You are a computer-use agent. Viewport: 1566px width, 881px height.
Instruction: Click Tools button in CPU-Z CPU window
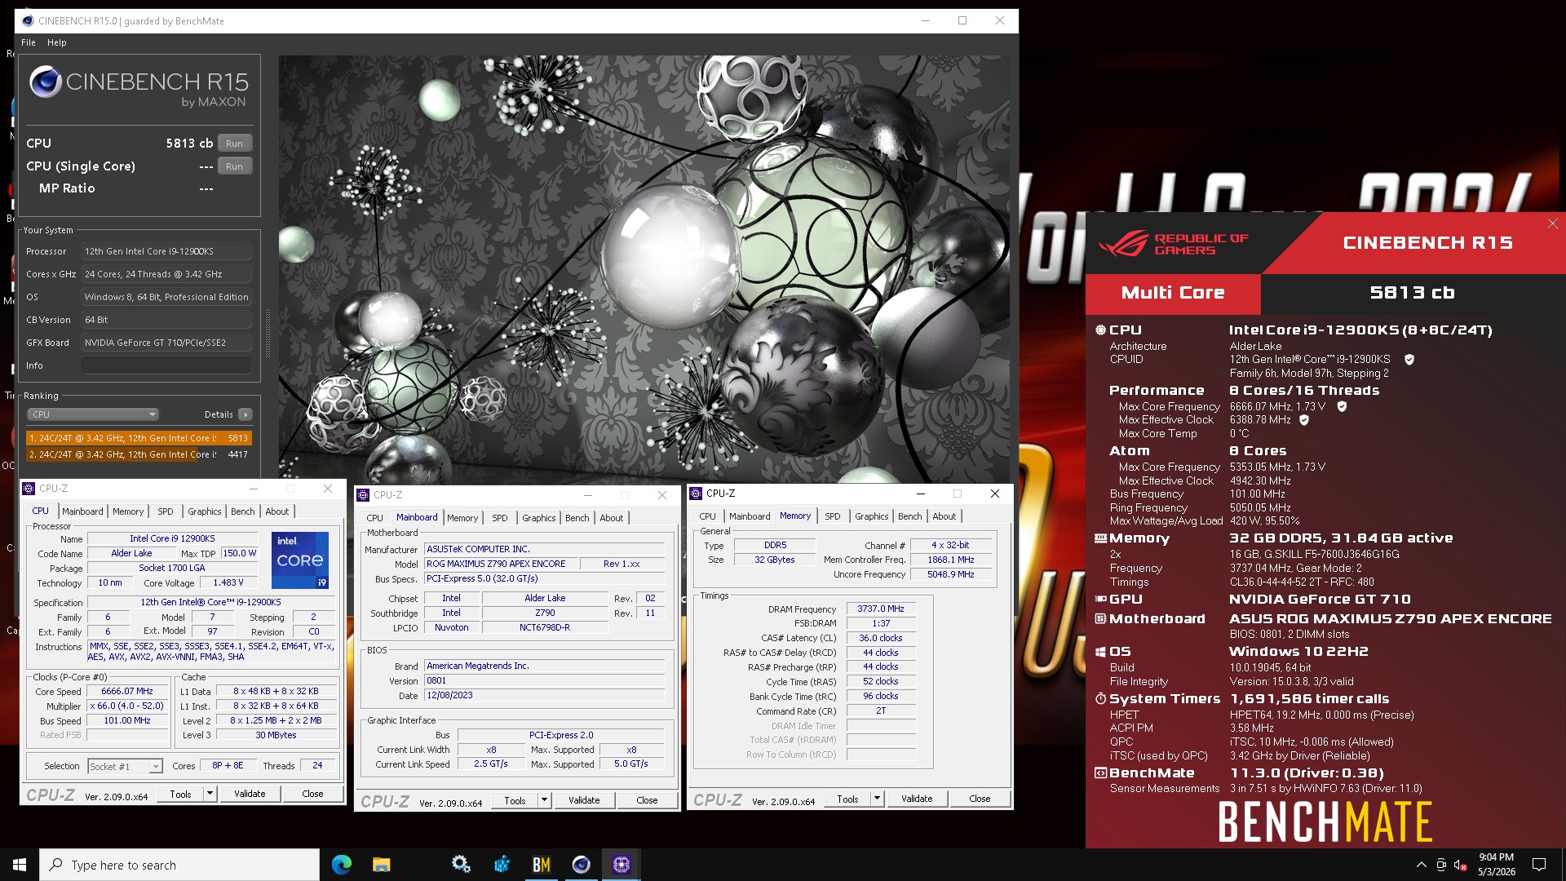point(180,794)
